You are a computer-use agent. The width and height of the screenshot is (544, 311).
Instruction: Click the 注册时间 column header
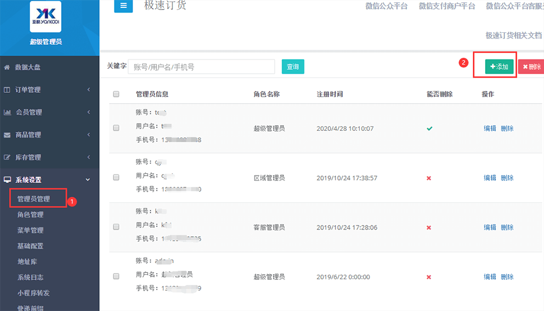[330, 94]
